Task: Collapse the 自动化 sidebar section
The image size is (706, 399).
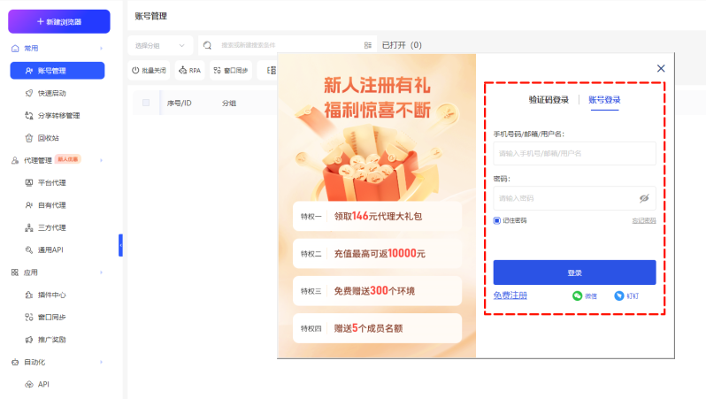Action: [x=102, y=362]
